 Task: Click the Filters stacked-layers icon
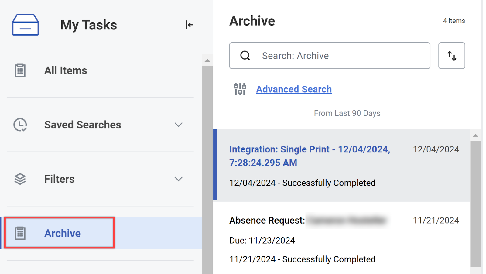click(x=19, y=179)
